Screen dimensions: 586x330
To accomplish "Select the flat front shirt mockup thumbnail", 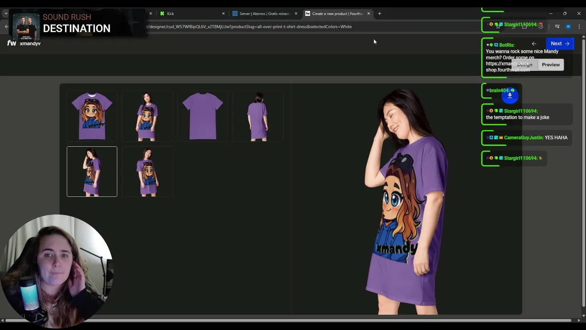I will pyautogui.click(x=92, y=116).
